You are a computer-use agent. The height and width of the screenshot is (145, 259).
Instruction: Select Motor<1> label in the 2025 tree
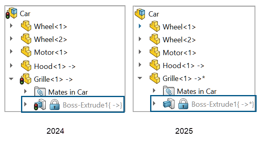[179, 53]
